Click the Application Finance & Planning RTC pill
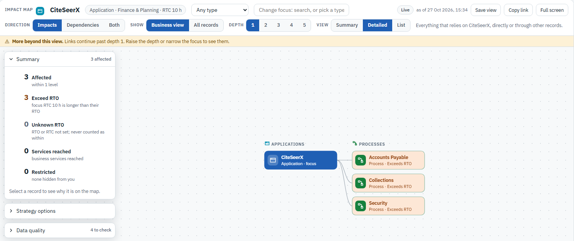The width and height of the screenshot is (574, 241). 135,10
